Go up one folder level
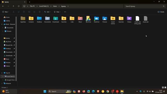Image resolution: width=167 pixels, height=94 pixels. pos(13,6)
